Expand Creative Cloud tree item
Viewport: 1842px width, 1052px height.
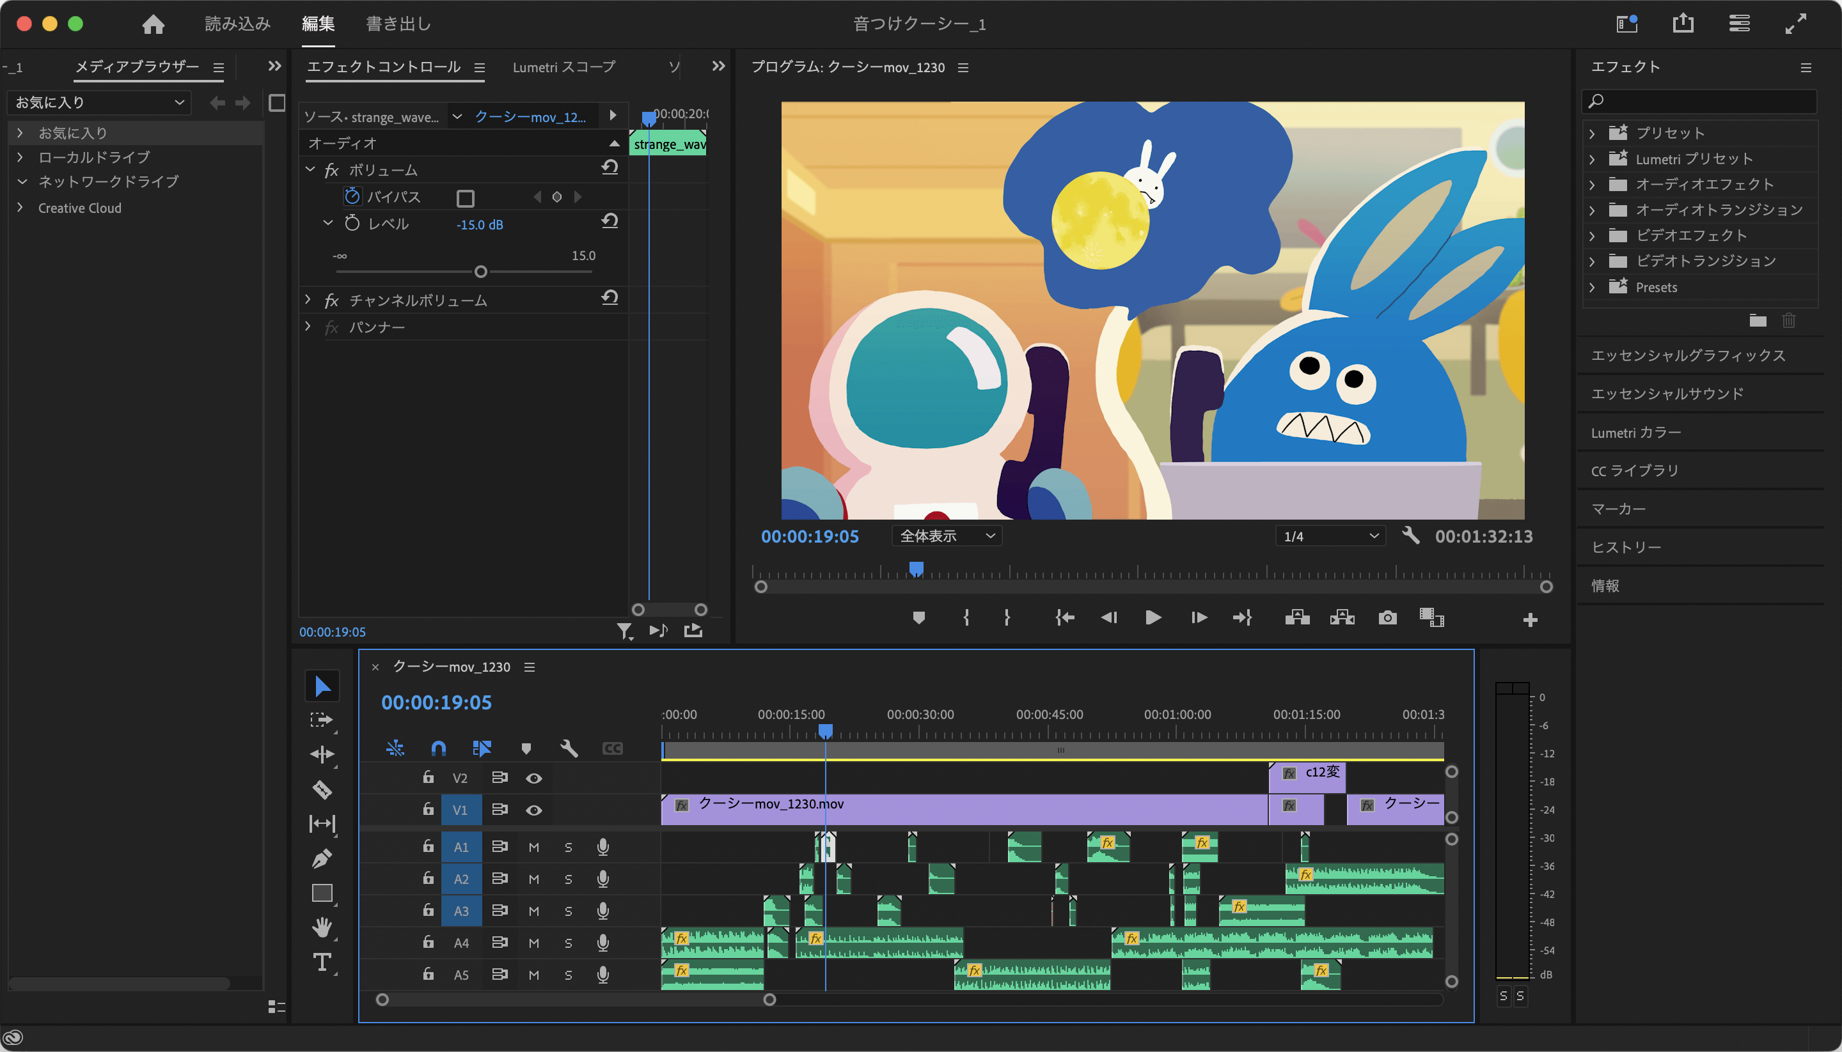(x=20, y=207)
